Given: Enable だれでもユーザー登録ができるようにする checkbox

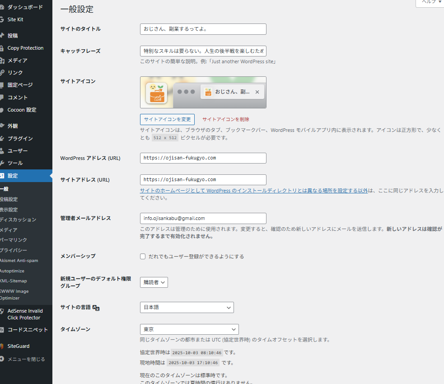Looking at the screenshot, I should tap(143, 257).
